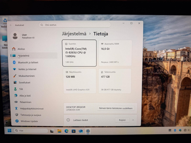Click the Sovellukset apps icon
The height and width of the screenshot is (143, 191).
(x=15, y=82)
